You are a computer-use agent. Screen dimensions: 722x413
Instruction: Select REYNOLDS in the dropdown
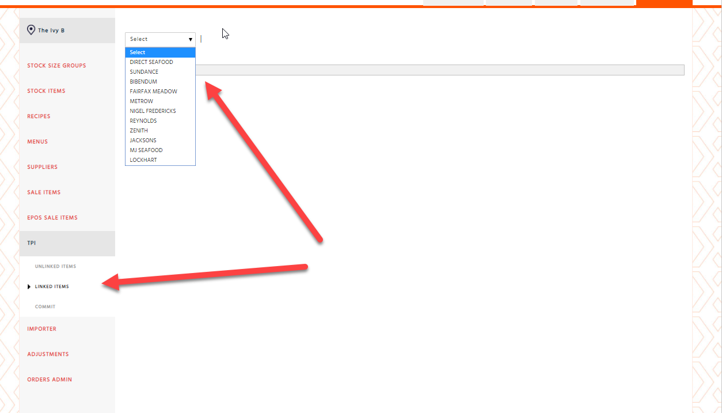click(160, 121)
